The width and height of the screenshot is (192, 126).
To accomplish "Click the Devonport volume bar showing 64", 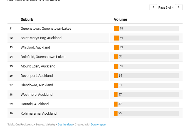I will pos(116,76).
